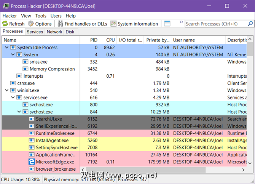Image resolution: width=255 pixels, height=184 pixels.
Task: Click the Refresh toolbar button
Action: [x=13, y=24]
